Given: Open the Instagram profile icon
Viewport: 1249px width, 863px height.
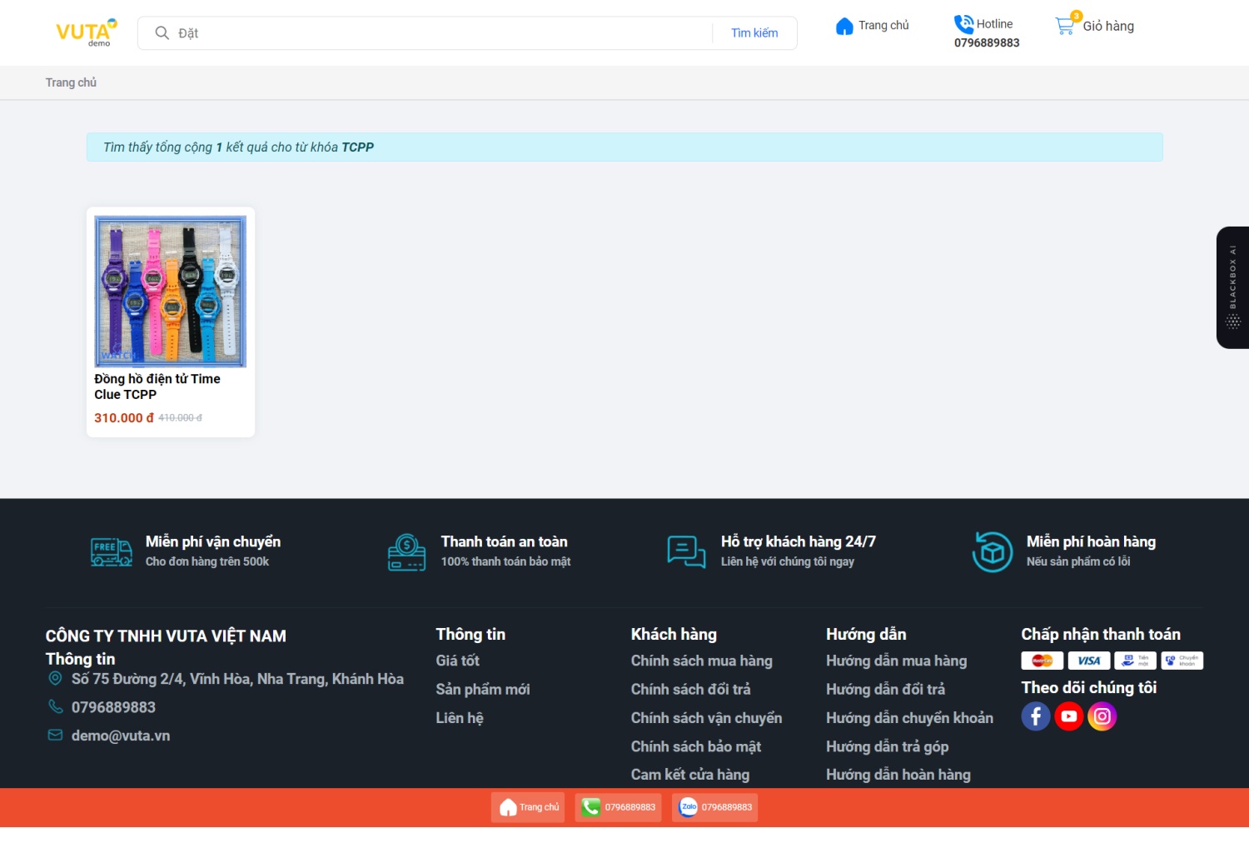Looking at the screenshot, I should 1102,716.
